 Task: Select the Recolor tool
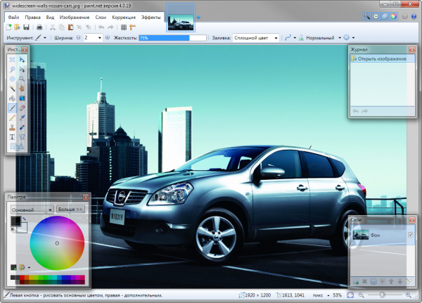[22, 127]
